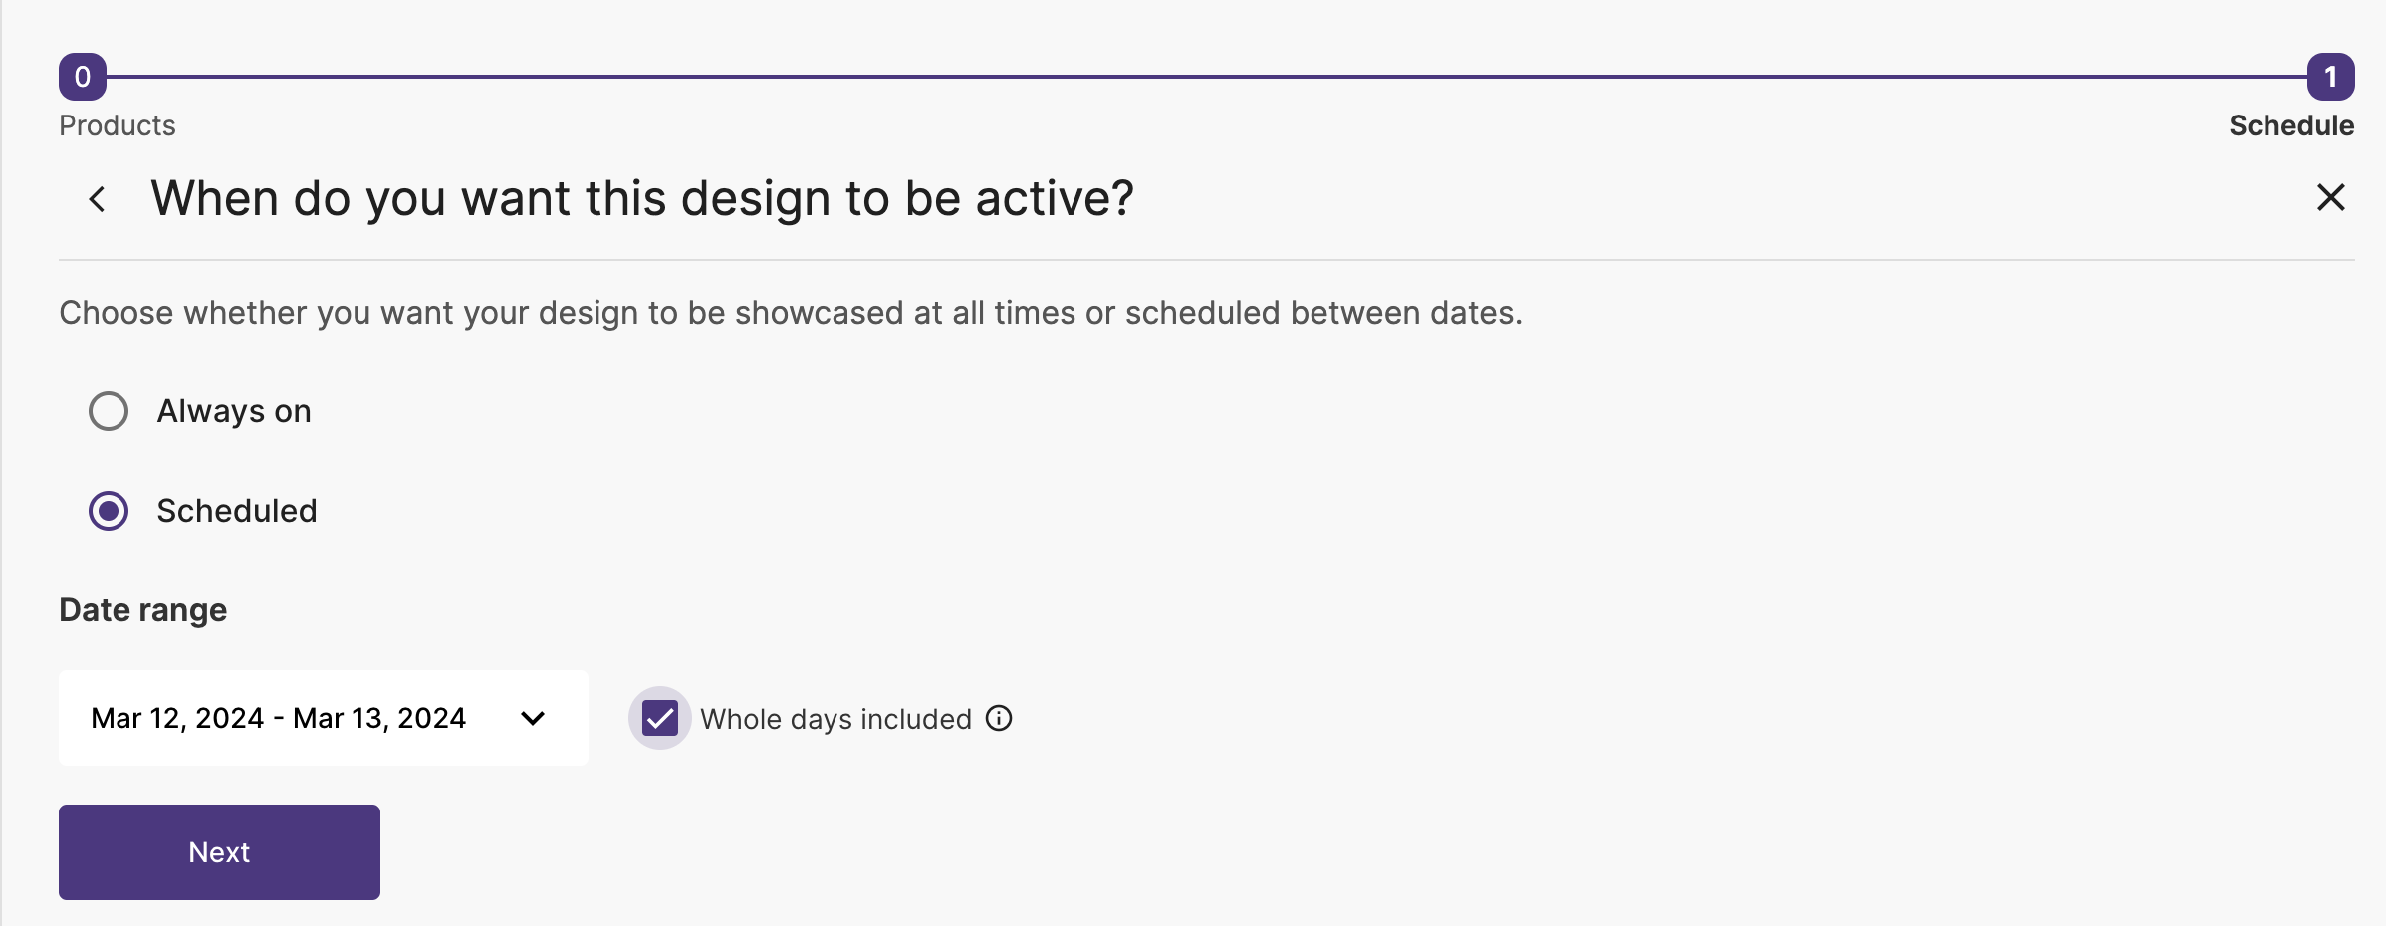Show info tooltip for whole days included
Viewport: 2386px width, 926px height.
[999, 718]
